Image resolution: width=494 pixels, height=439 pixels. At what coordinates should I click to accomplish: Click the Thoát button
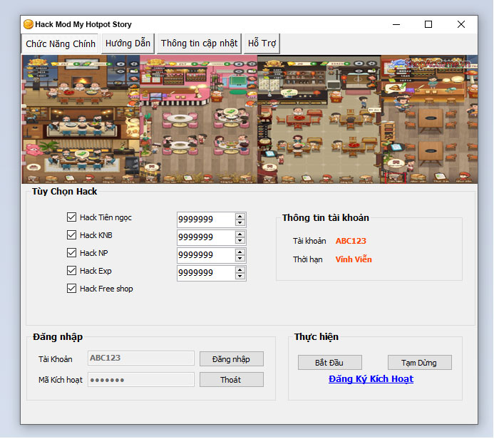pyautogui.click(x=231, y=380)
